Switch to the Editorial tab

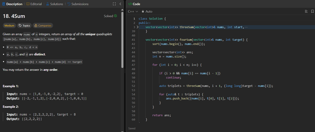click(x=34, y=4)
